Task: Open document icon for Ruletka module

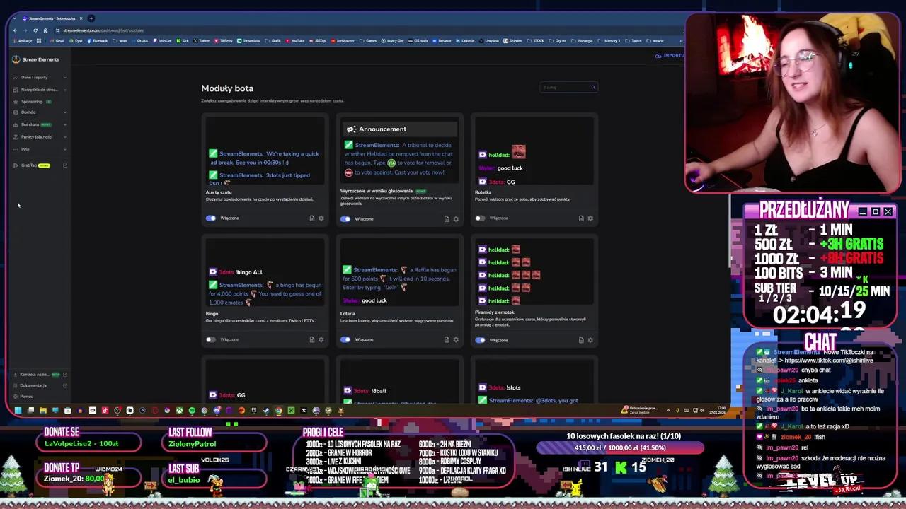Action: [581, 218]
